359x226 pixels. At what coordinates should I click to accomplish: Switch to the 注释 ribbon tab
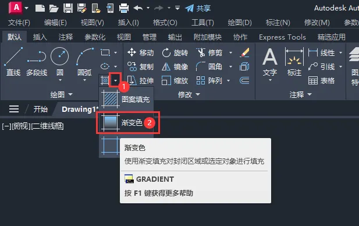[x=66, y=37]
